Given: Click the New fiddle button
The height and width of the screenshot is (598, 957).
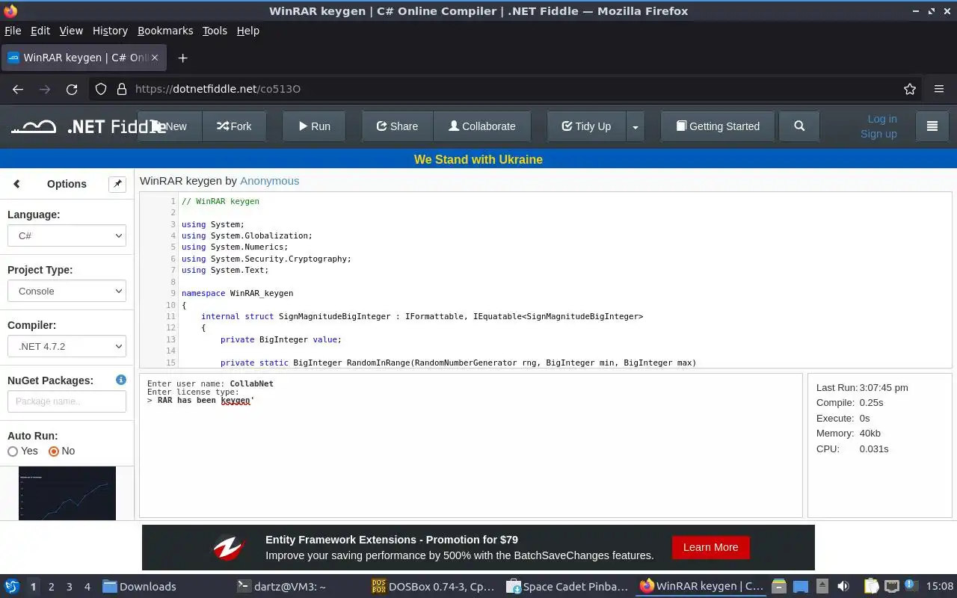Looking at the screenshot, I should coord(171,126).
